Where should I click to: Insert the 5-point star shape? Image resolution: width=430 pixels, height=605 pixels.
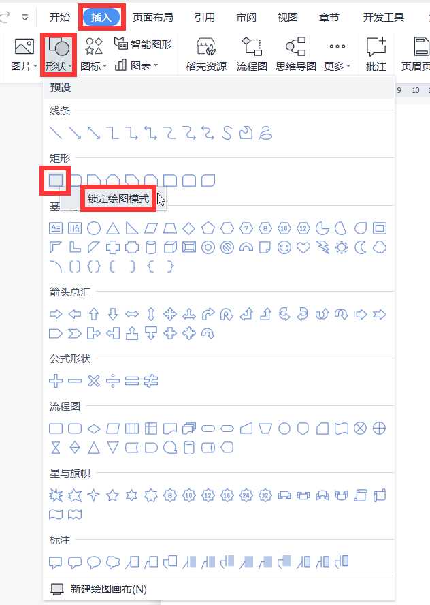[x=112, y=495]
